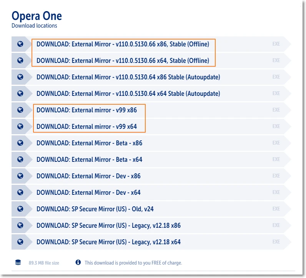Click globe icon beside Beta - x64
Viewport: 306px width, 278px height.
(20, 160)
